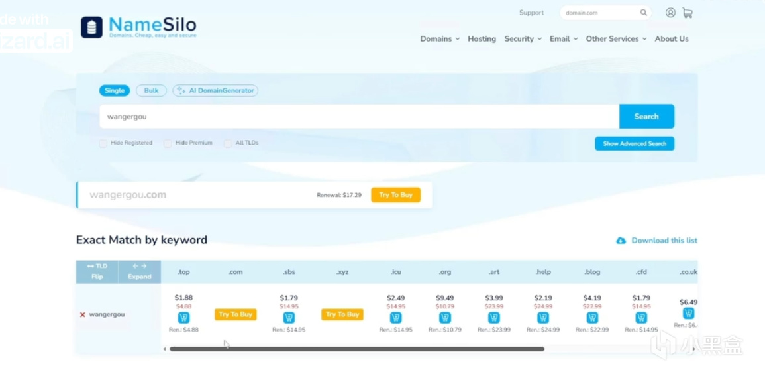Add wangergou.sbs to cart

coord(289,318)
